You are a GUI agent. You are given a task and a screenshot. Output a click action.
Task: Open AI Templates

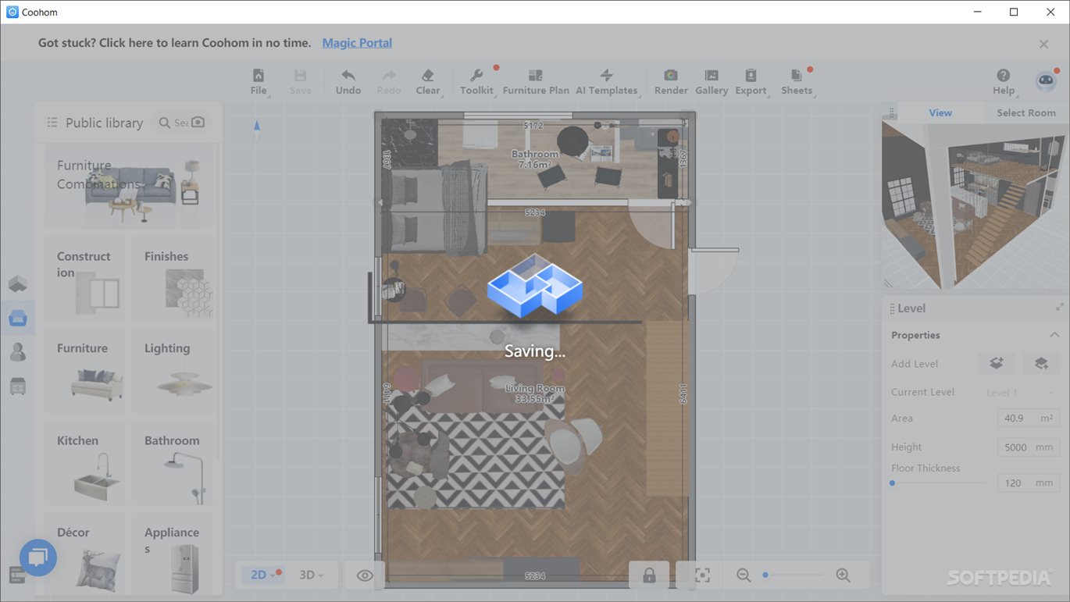tap(607, 81)
